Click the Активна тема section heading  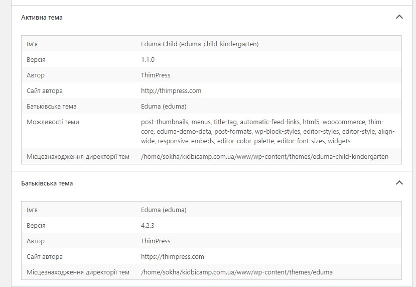click(42, 18)
